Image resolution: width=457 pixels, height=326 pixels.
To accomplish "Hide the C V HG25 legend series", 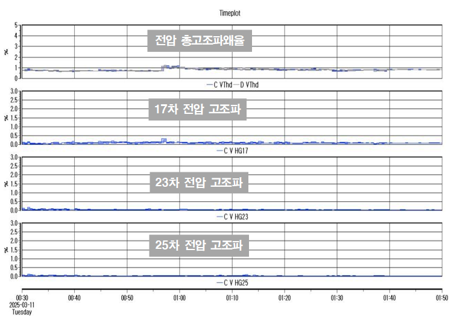I will pyautogui.click(x=232, y=282).
